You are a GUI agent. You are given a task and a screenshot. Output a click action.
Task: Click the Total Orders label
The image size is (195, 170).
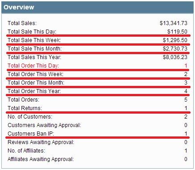pos(23,100)
